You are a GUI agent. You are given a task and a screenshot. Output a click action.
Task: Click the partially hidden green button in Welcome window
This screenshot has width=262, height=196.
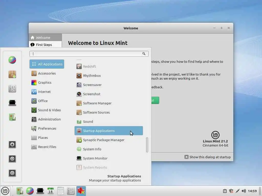click(x=155, y=100)
